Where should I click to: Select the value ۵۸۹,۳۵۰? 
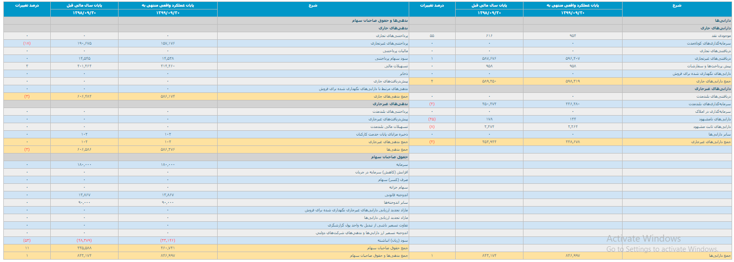pyautogui.click(x=489, y=81)
